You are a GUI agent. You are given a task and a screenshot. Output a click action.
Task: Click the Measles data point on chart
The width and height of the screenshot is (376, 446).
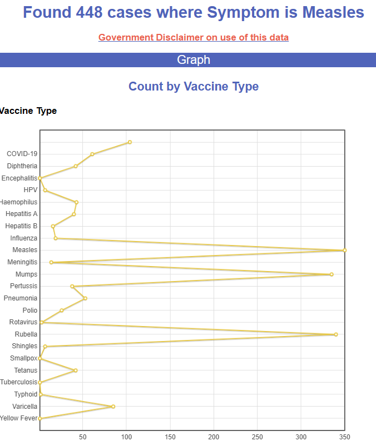point(345,250)
